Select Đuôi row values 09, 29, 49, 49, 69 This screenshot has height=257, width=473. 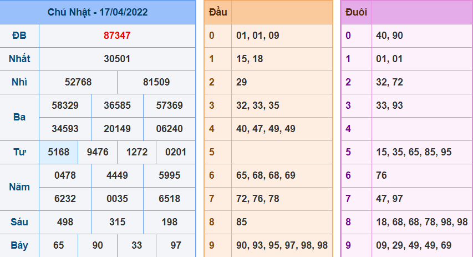pos(414,245)
